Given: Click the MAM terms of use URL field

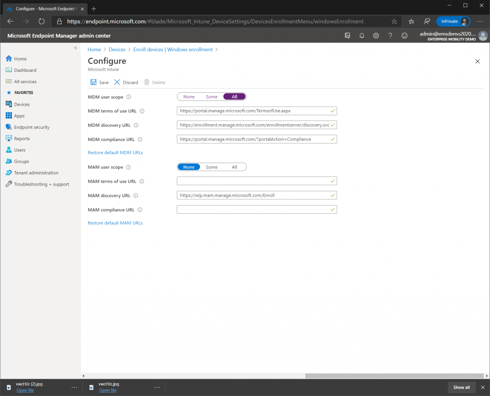Looking at the screenshot, I should [257, 181].
